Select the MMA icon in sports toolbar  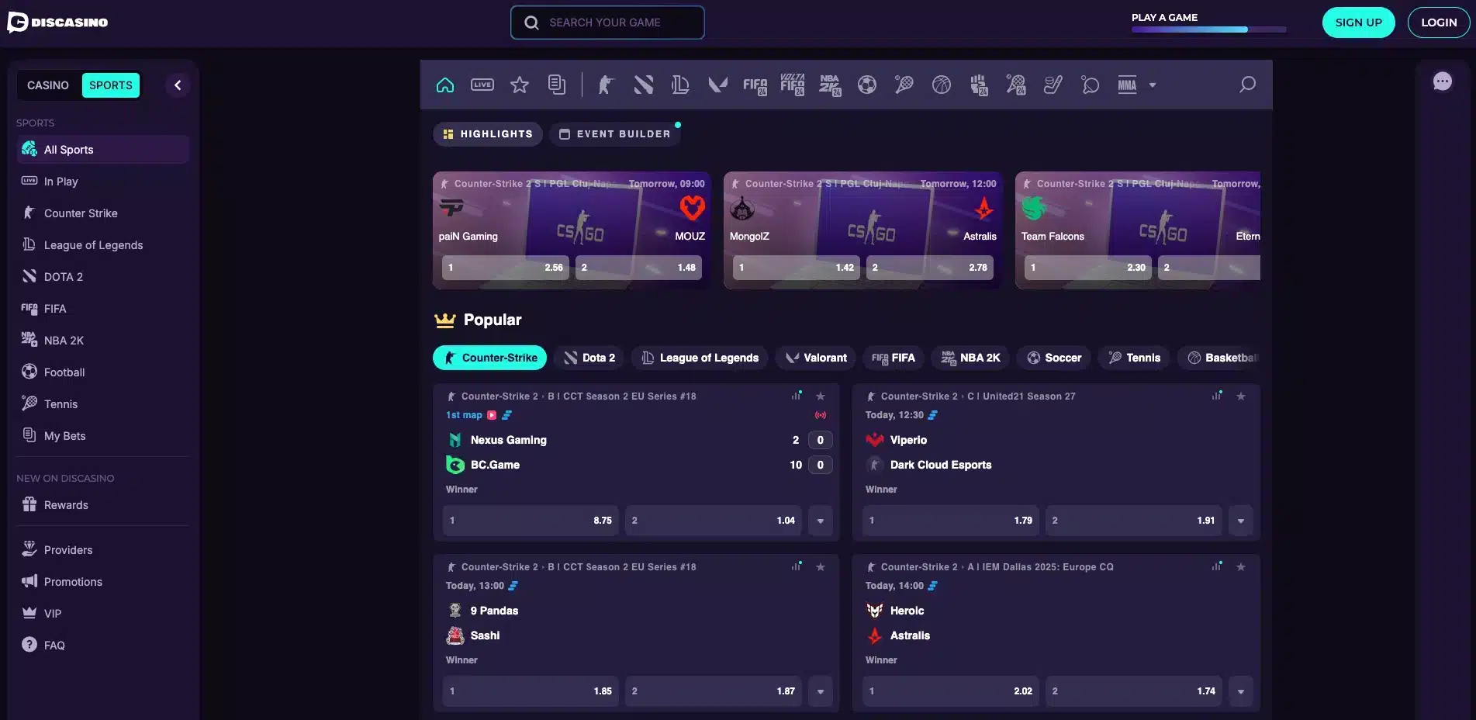point(1127,85)
